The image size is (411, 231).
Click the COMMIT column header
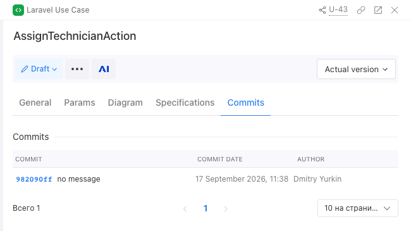[x=28, y=159]
